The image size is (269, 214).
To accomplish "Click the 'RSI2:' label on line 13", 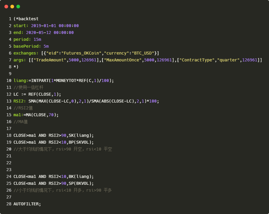I will pyautogui.click(x=20, y=101).
